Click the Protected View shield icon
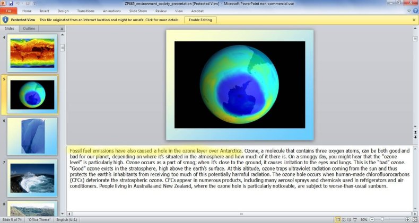This screenshot has width=419, height=223. (5, 20)
